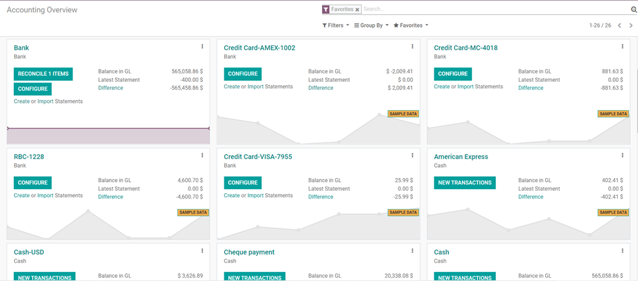Click the Import link on Bank card
This screenshot has width=638, height=281.
click(x=46, y=101)
